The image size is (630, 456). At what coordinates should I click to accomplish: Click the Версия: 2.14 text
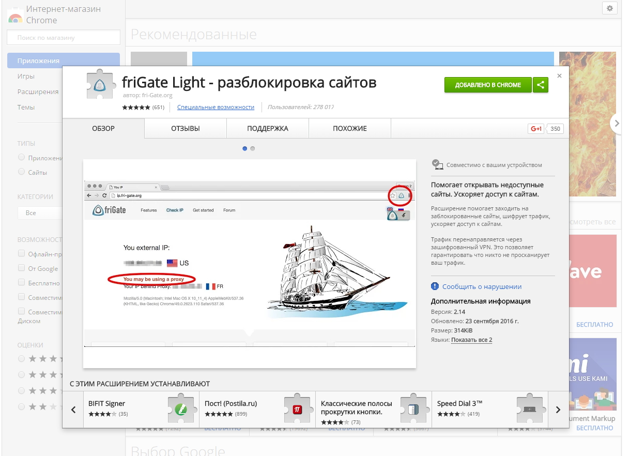(449, 312)
